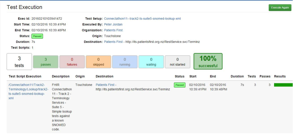Click the Test Execution page heading
The image size is (293, 136).
point(25,7)
